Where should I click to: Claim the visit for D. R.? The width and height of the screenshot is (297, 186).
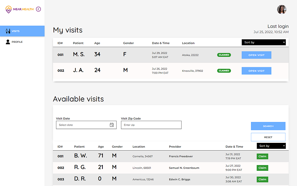coord(262,179)
